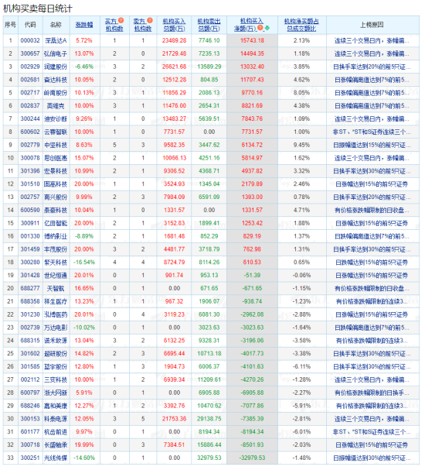The width and height of the screenshot is (425, 470).
Task: Open the 天智航 stock name link
Action: point(56,288)
